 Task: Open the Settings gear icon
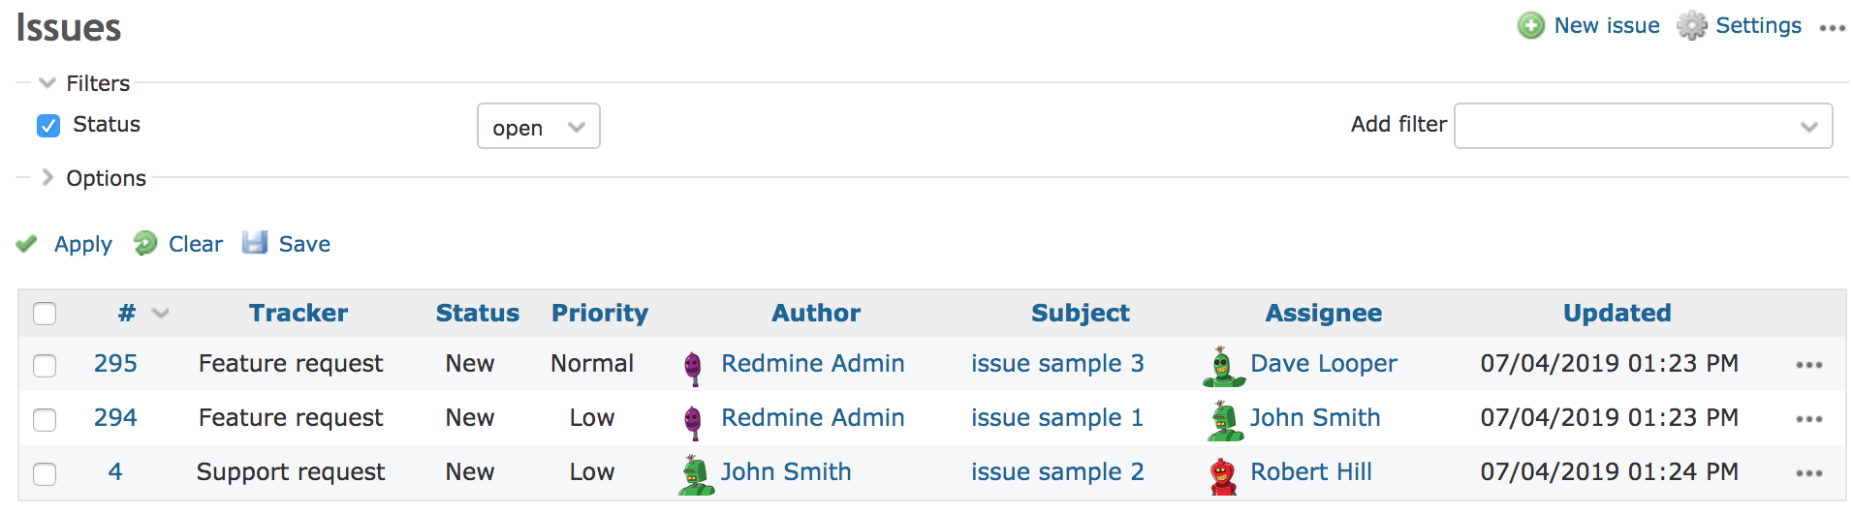(1692, 25)
